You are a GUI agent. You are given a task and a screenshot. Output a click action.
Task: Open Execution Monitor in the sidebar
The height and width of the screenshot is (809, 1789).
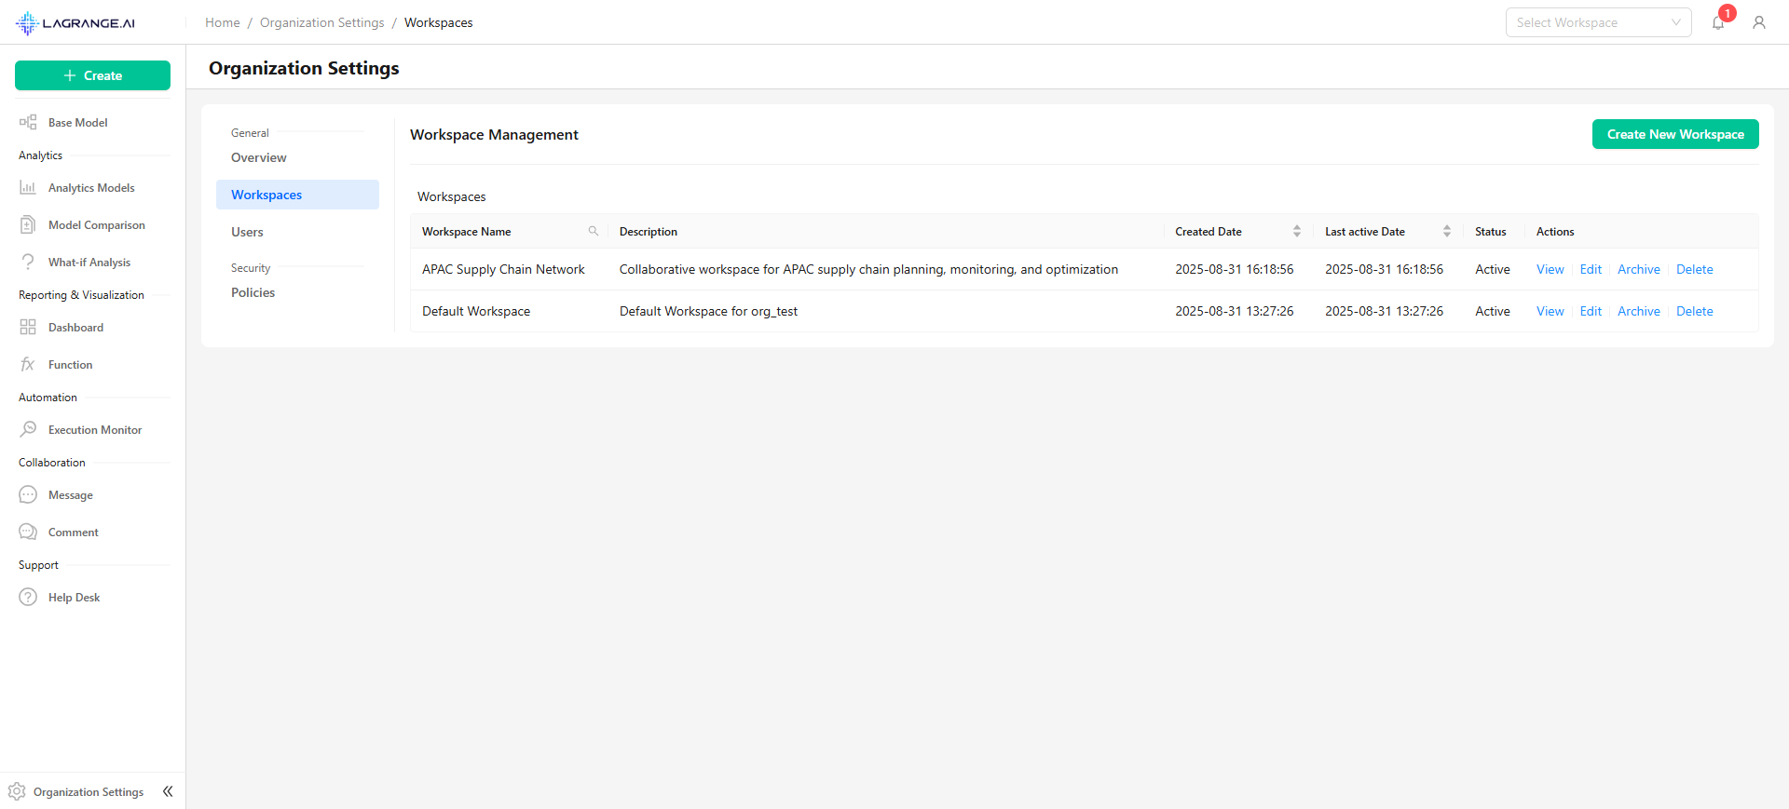pos(94,430)
